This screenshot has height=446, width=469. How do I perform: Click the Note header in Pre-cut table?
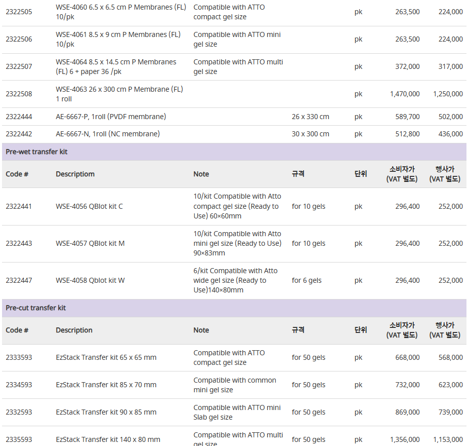click(x=201, y=330)
